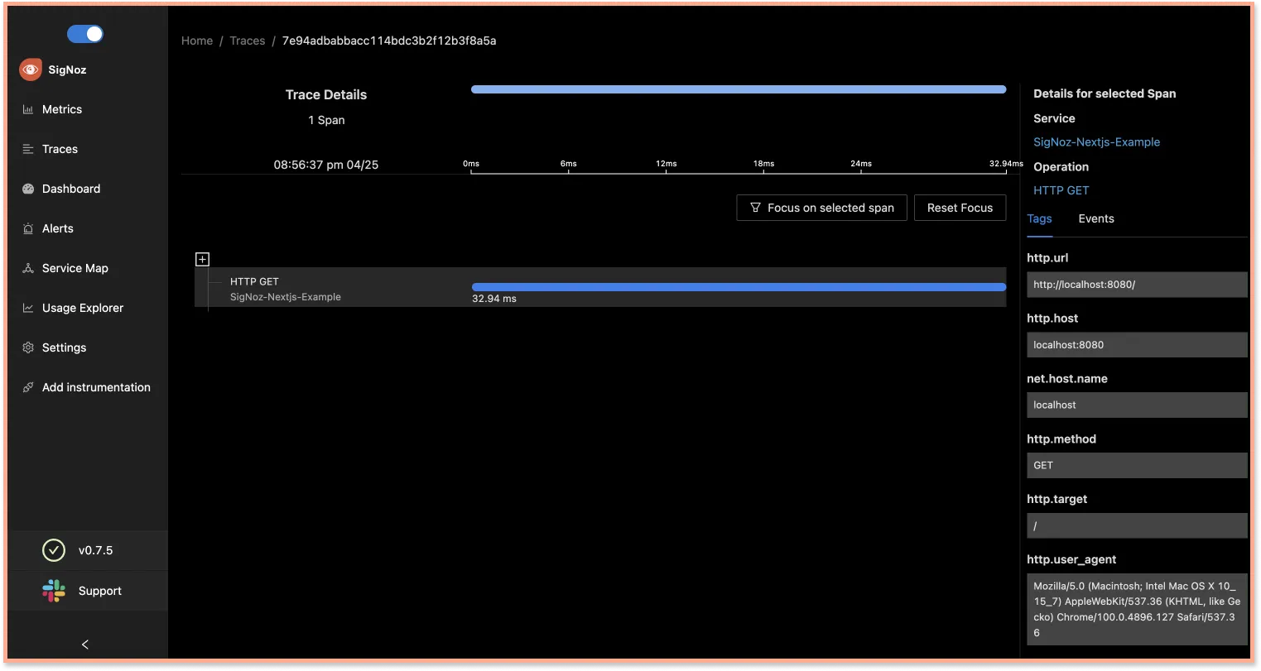
Task: Toggle the dark mode switch
Action: (x=85, y=34)
